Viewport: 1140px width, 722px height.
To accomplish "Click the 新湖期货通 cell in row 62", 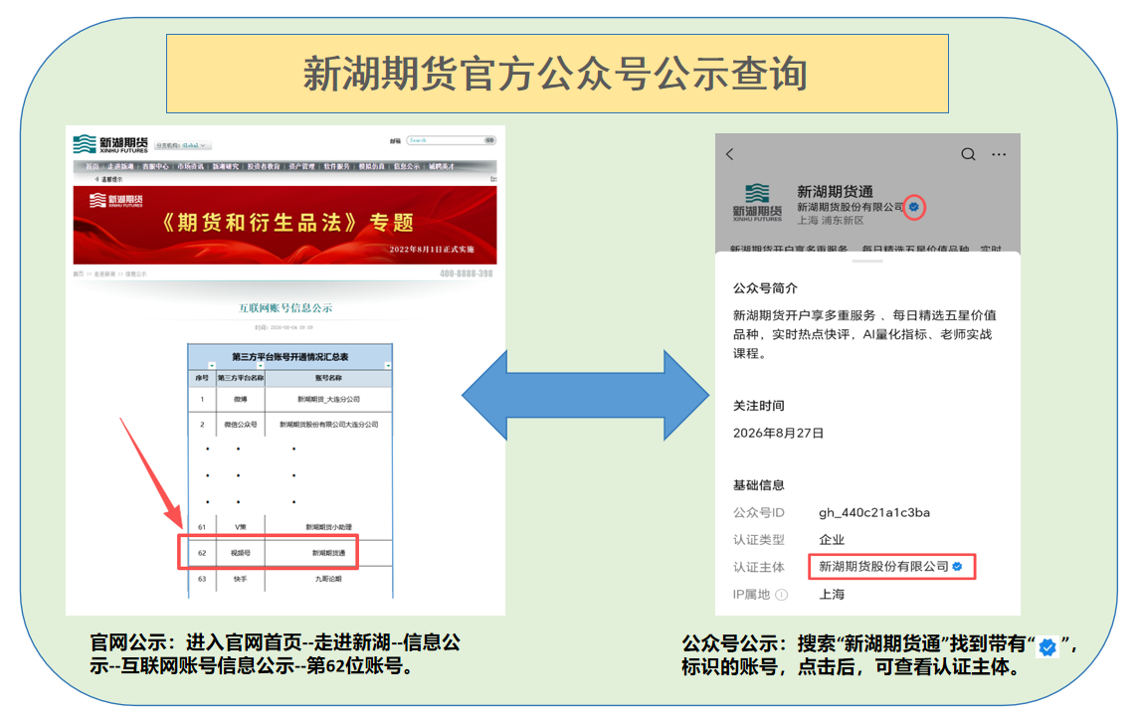I will (328, 553).
